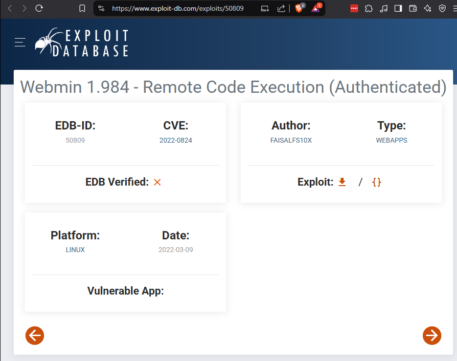Screen dimensions: 457x361
Task: Reload the current page
Action: click(39, 8)
